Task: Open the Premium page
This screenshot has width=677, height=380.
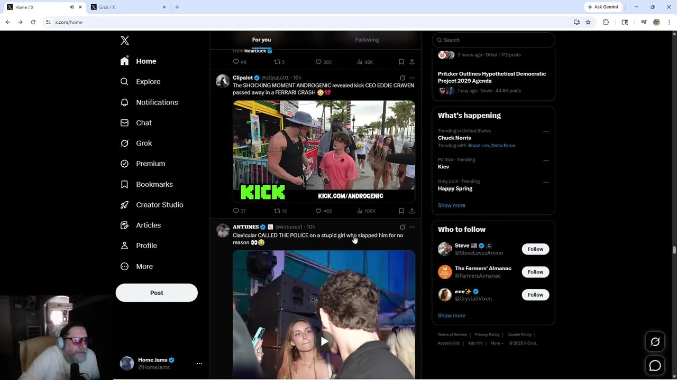Action: pos(142,164)
